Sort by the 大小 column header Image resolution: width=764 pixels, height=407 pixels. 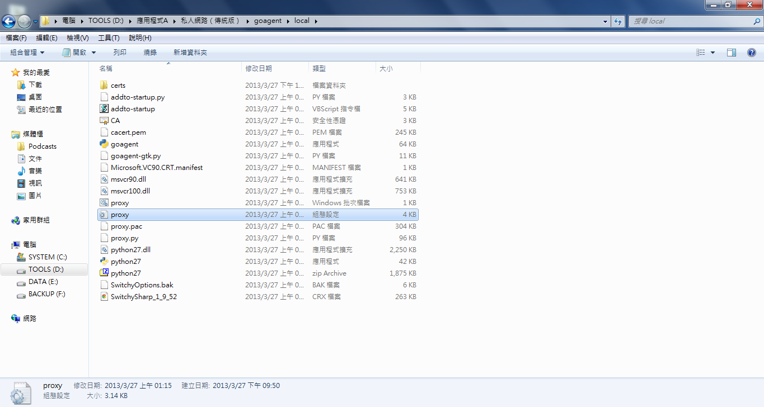(x=398, y=68)
